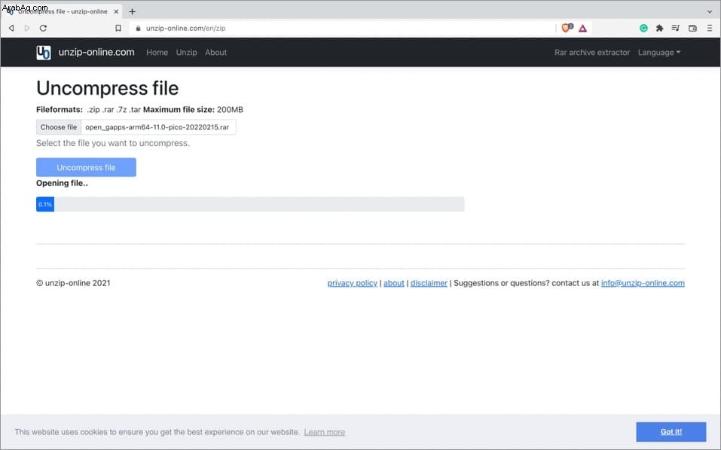The height and width of the screenshot is (450, 721).
Task: Open the playlist icon in the toolbar
Action: point(676,28)
